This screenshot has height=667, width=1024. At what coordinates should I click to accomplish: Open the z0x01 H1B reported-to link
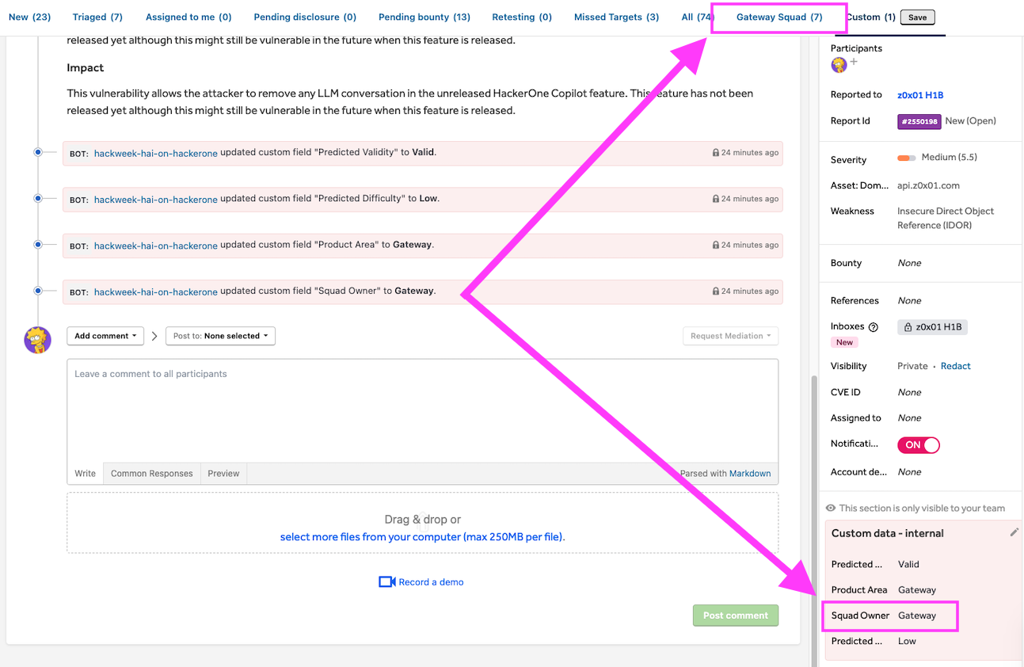[x=920, y=95]
